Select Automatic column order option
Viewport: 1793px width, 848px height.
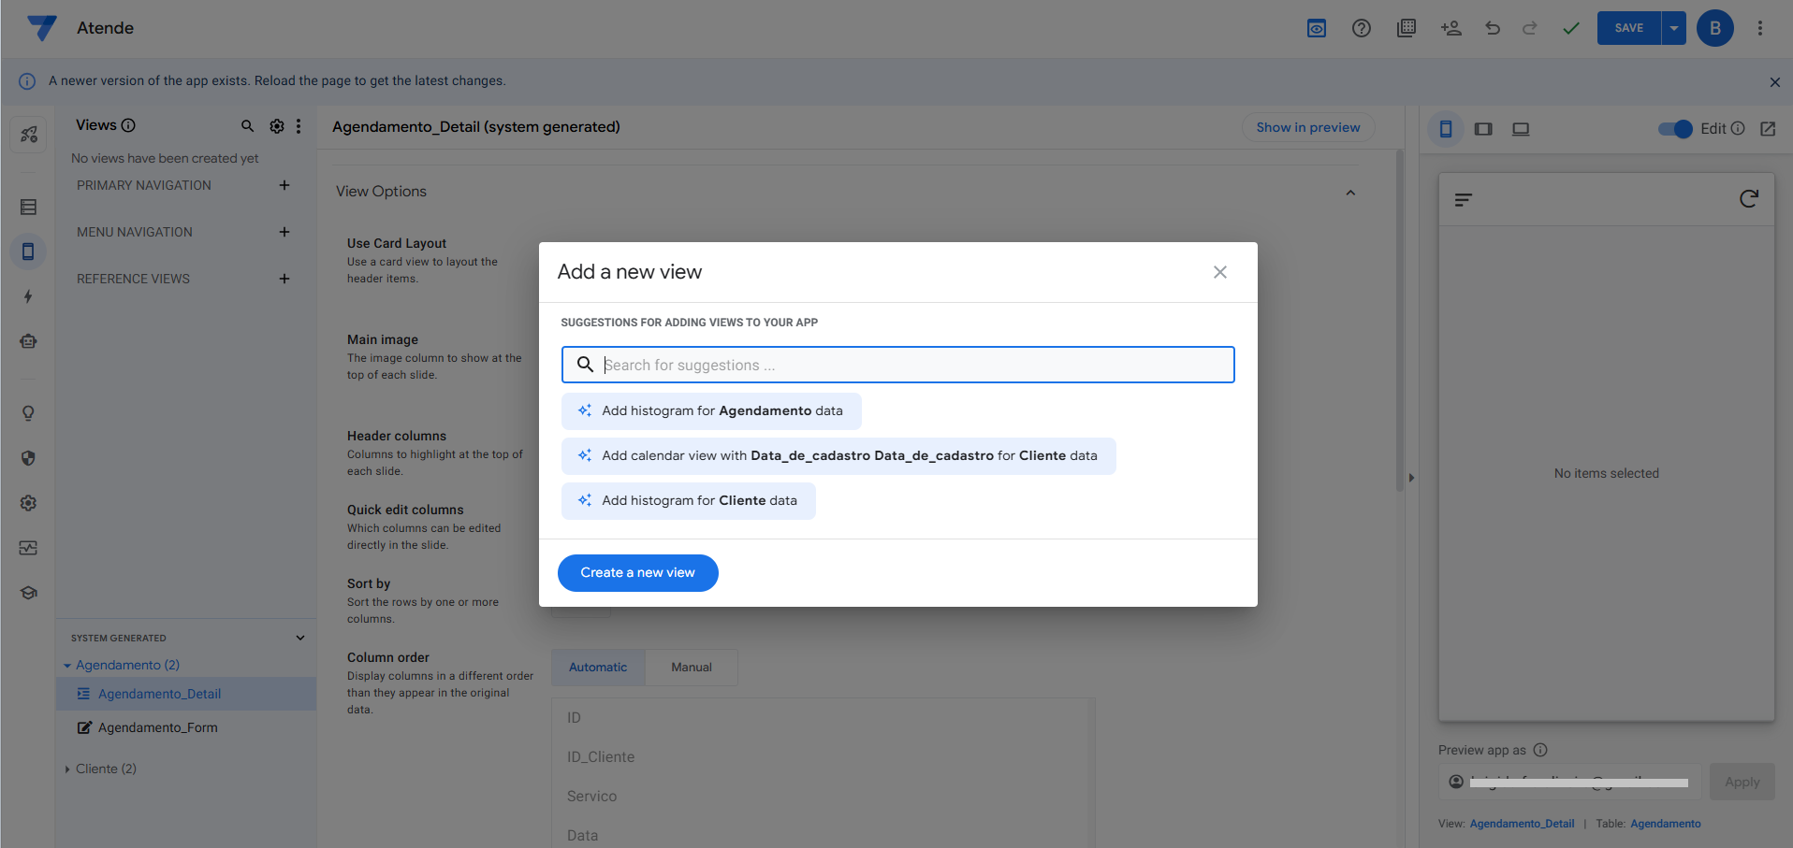598,668
